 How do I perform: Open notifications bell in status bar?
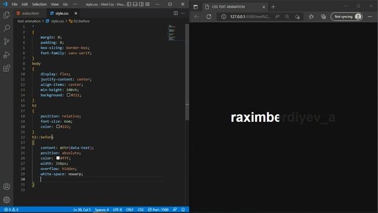[183, 209]
